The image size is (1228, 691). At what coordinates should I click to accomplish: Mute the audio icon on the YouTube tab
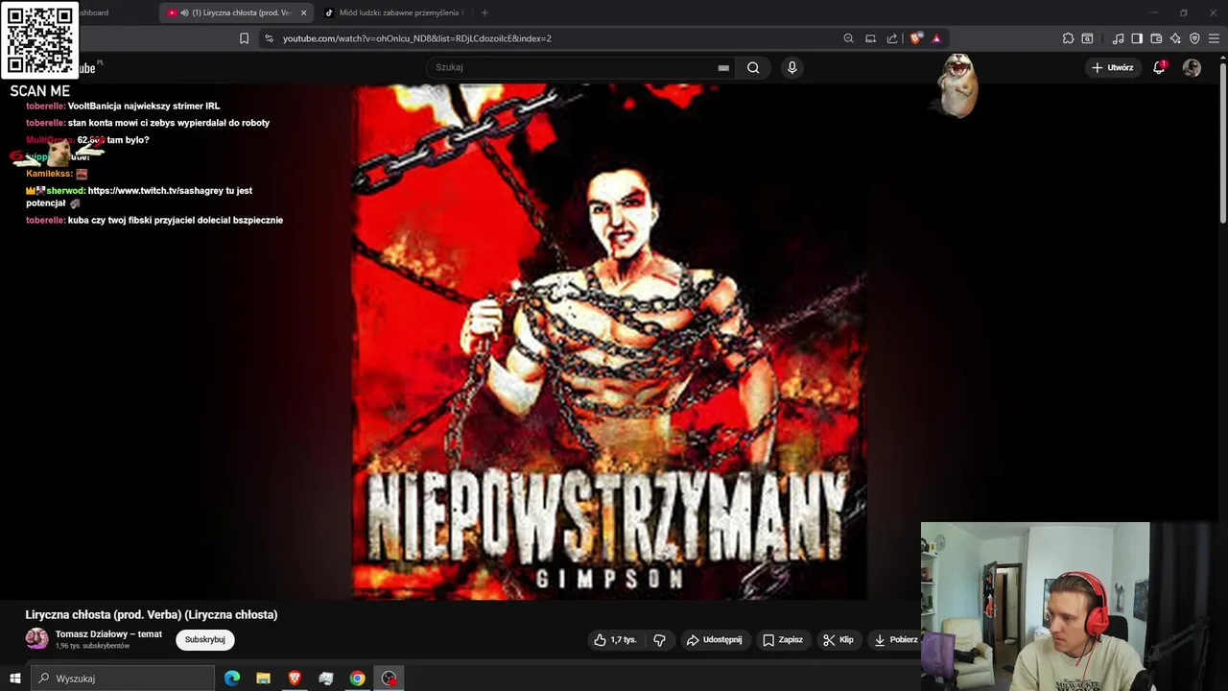pos(184,12)
